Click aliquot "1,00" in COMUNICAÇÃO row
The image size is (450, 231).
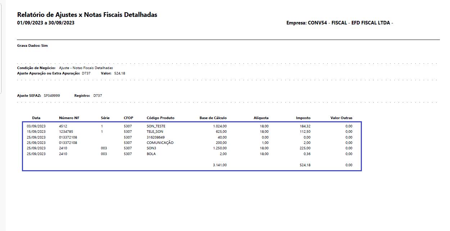click(265, 142)
